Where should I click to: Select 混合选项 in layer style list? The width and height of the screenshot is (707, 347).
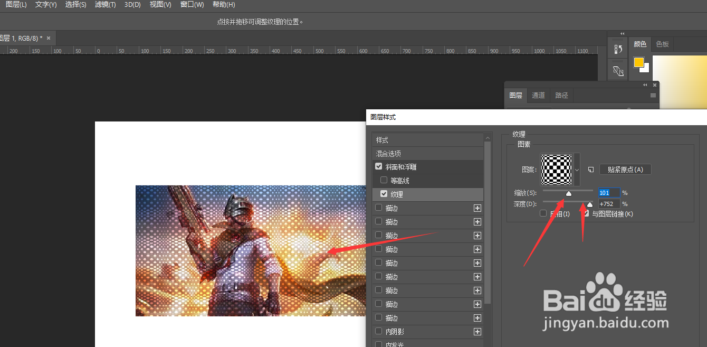(428, 154)
